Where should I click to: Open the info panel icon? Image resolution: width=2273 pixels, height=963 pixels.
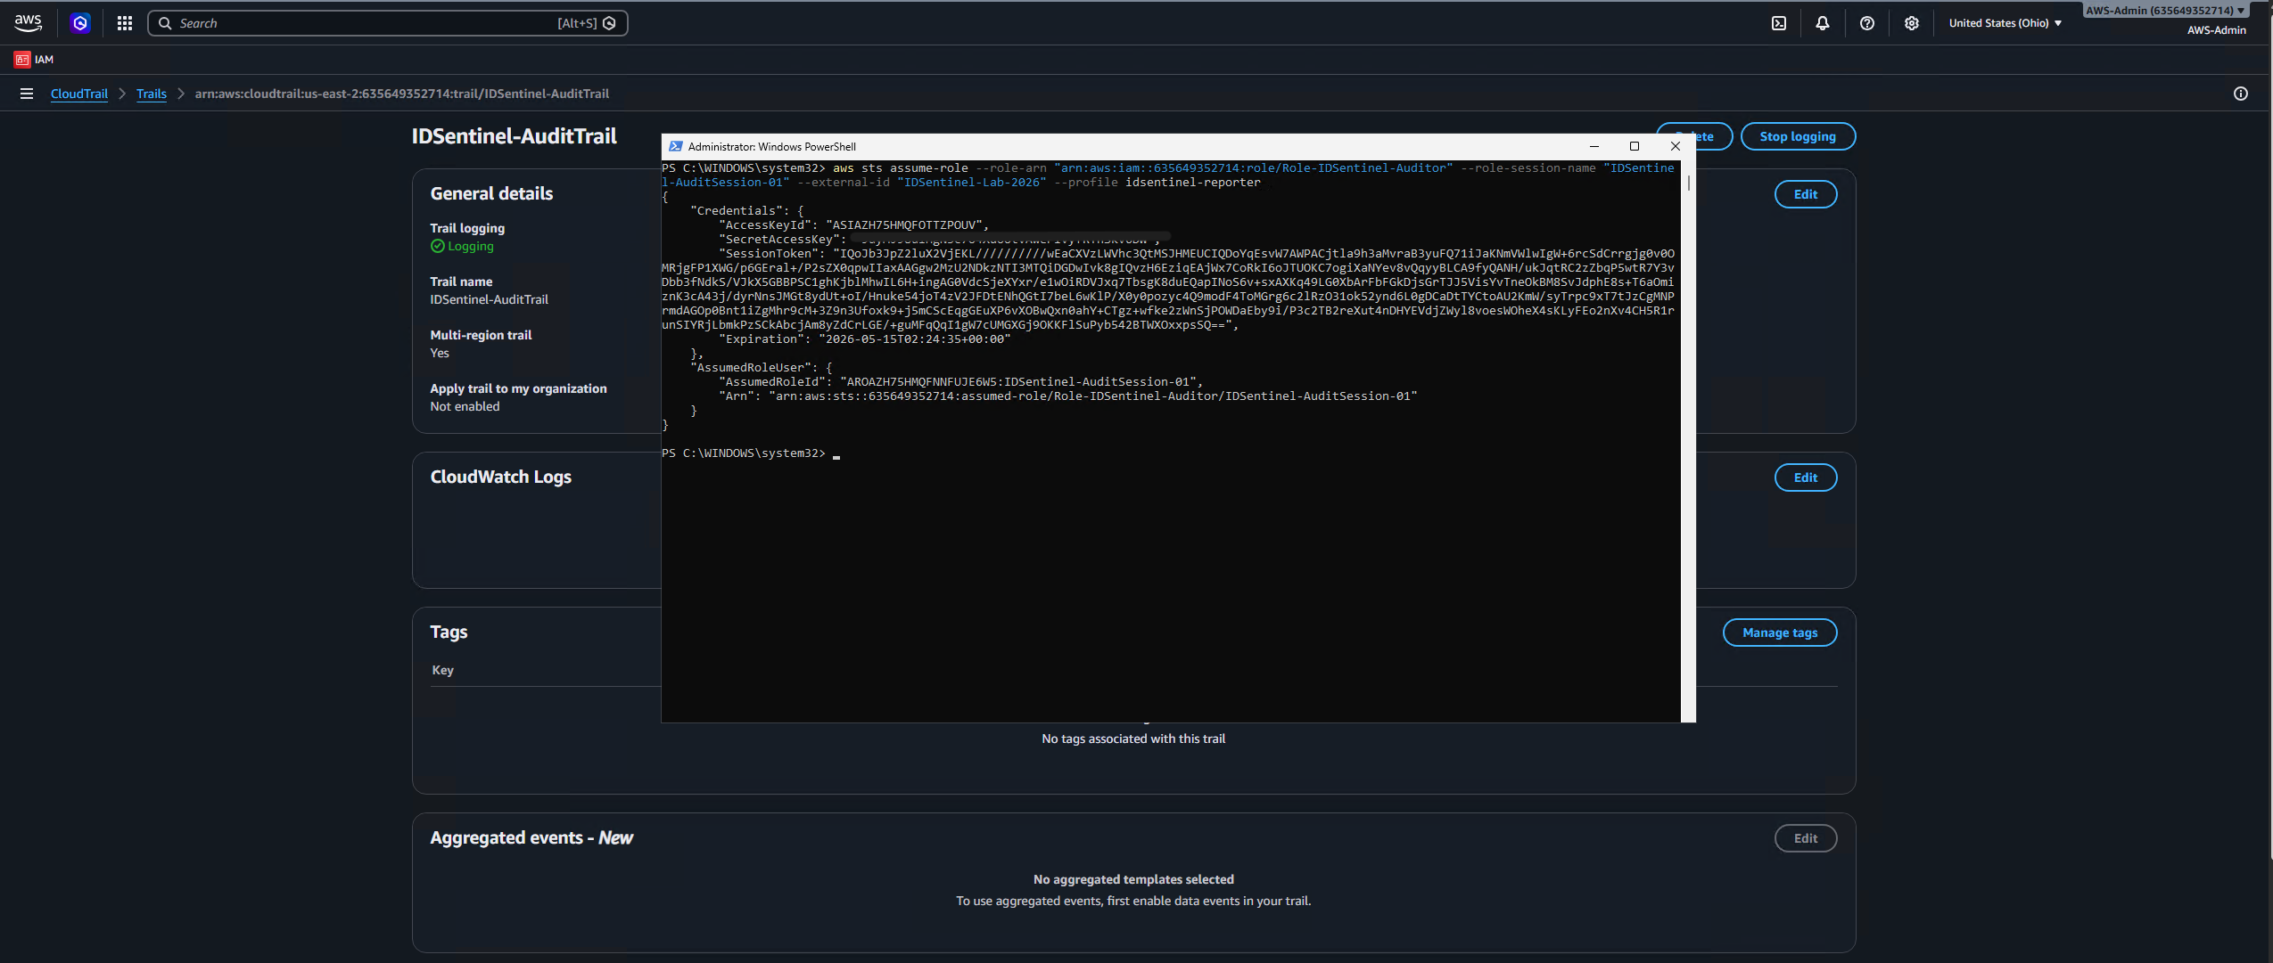[2241, 94]
